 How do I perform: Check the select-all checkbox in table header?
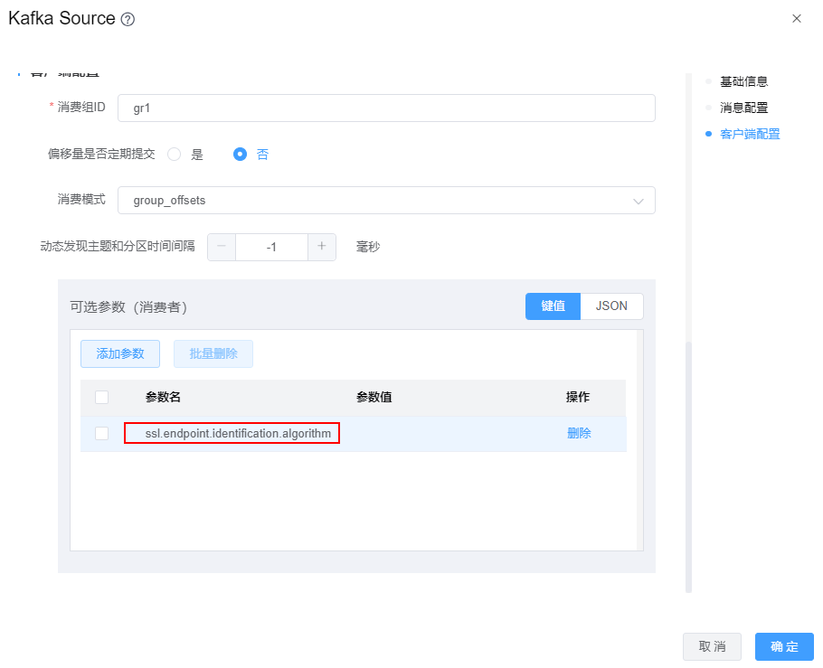click(101, 397)
